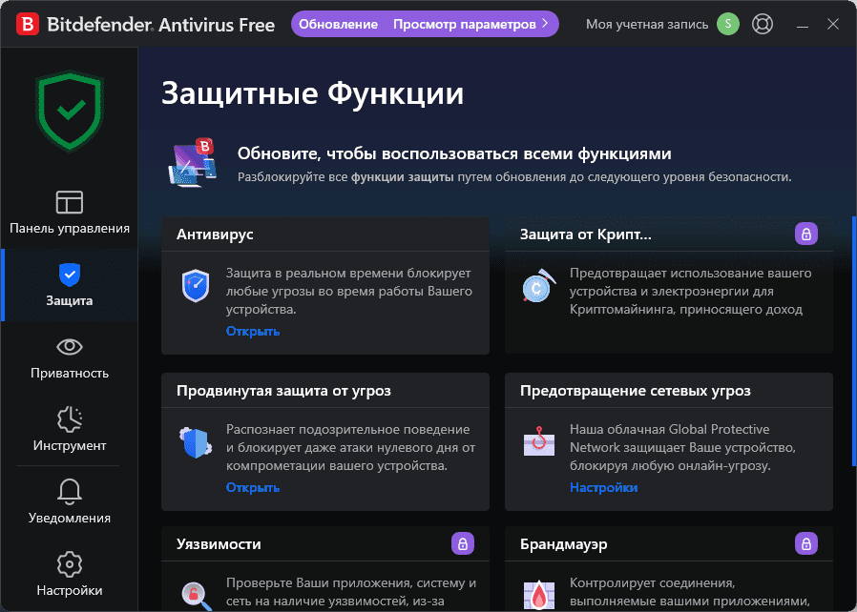Select the Защита shield icon in sidebar
Image resolution: width=857 pixels, height=612 pixels.
point(70,275)
